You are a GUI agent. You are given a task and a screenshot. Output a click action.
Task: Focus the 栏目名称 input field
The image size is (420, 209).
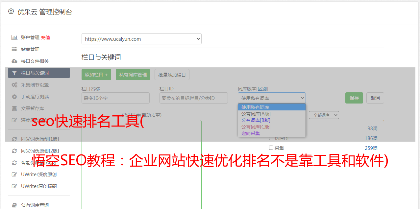tap(115, 98)
